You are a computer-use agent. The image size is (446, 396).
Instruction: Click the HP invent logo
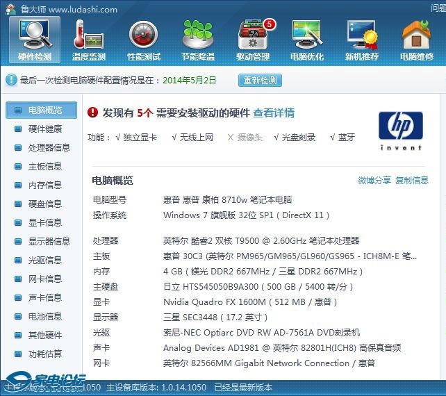point(400,130)
